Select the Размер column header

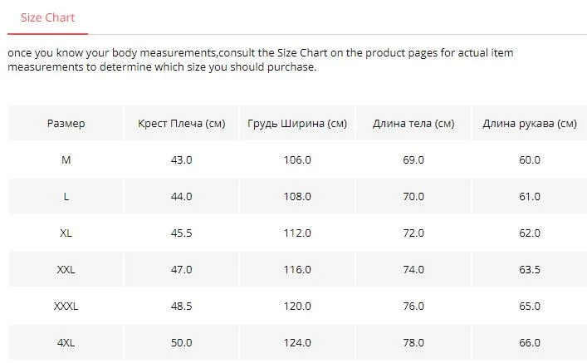point(66,123)
